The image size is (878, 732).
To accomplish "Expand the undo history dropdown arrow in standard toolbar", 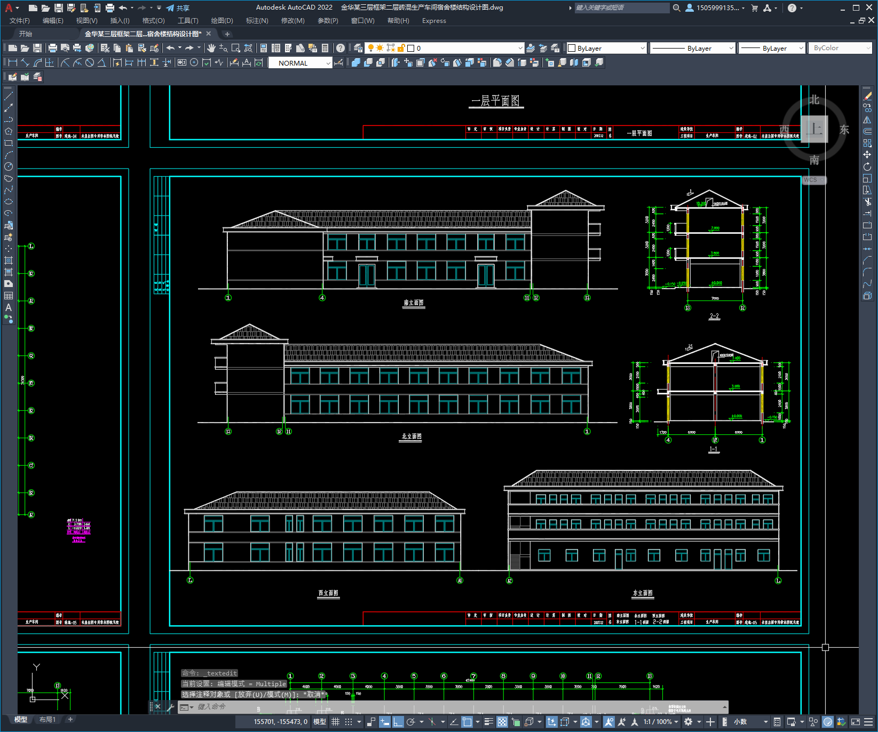I will [180, 48].
